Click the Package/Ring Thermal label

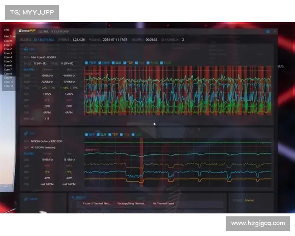pyautogui.click(x=133, y=203)
